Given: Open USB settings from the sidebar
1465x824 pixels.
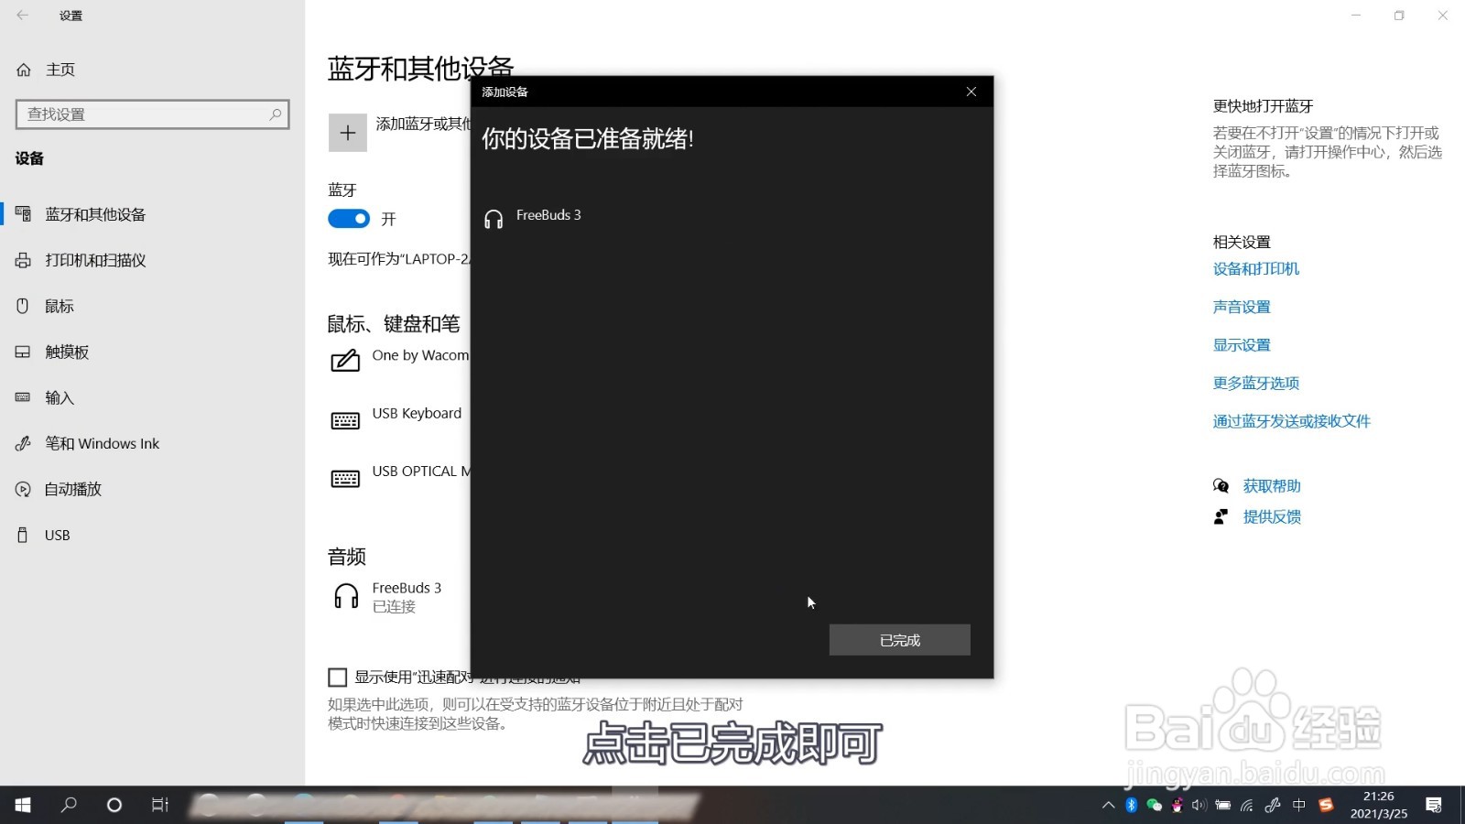Looking at the screenshot, I should (x=57, y=535).
